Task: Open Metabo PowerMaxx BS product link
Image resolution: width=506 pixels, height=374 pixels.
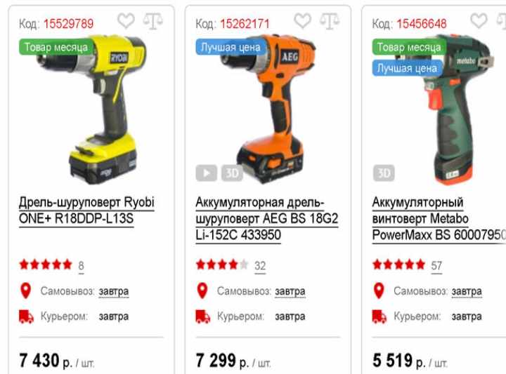Action: pyautogui.click(x=439, y=219)
